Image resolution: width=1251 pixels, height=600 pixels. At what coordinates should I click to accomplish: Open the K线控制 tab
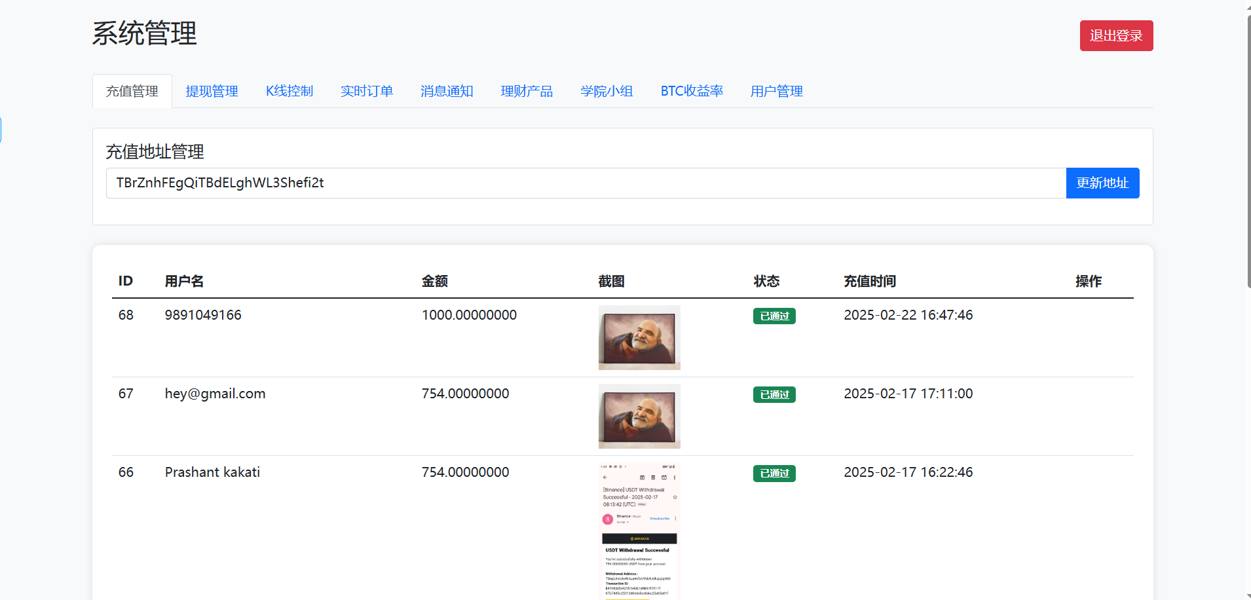click(289, 91)
